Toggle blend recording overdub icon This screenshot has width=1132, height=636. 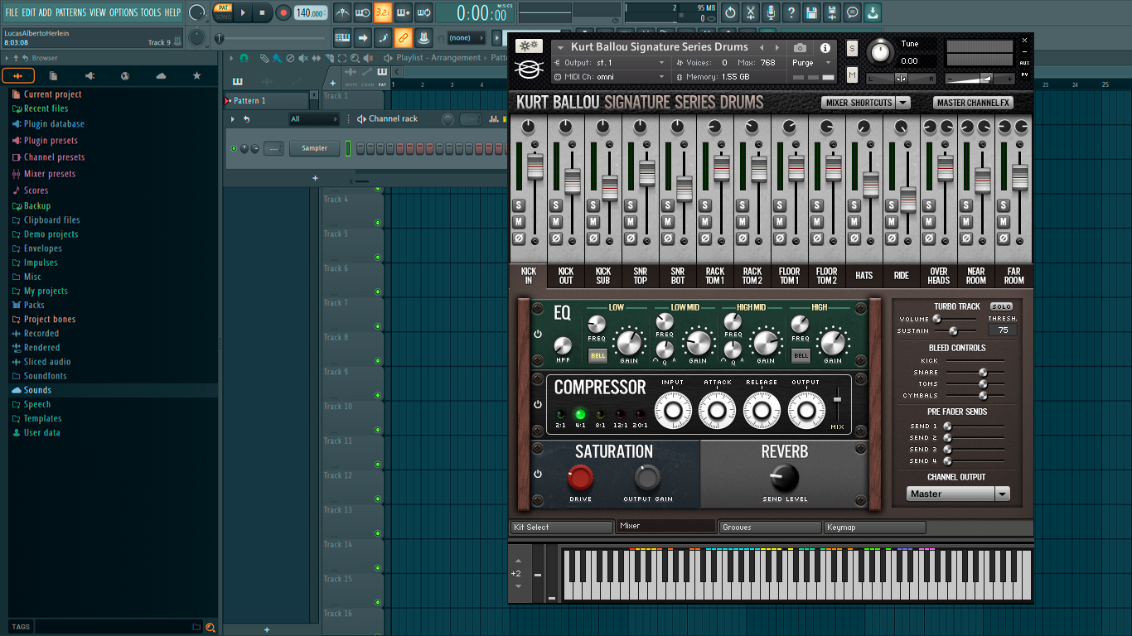[404, 13]
